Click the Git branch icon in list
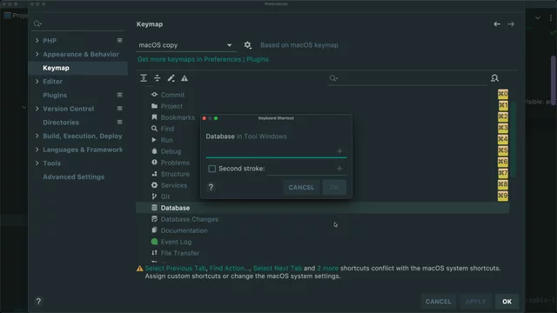This screenshot has width=557, height=313. (x=154, y=196)
